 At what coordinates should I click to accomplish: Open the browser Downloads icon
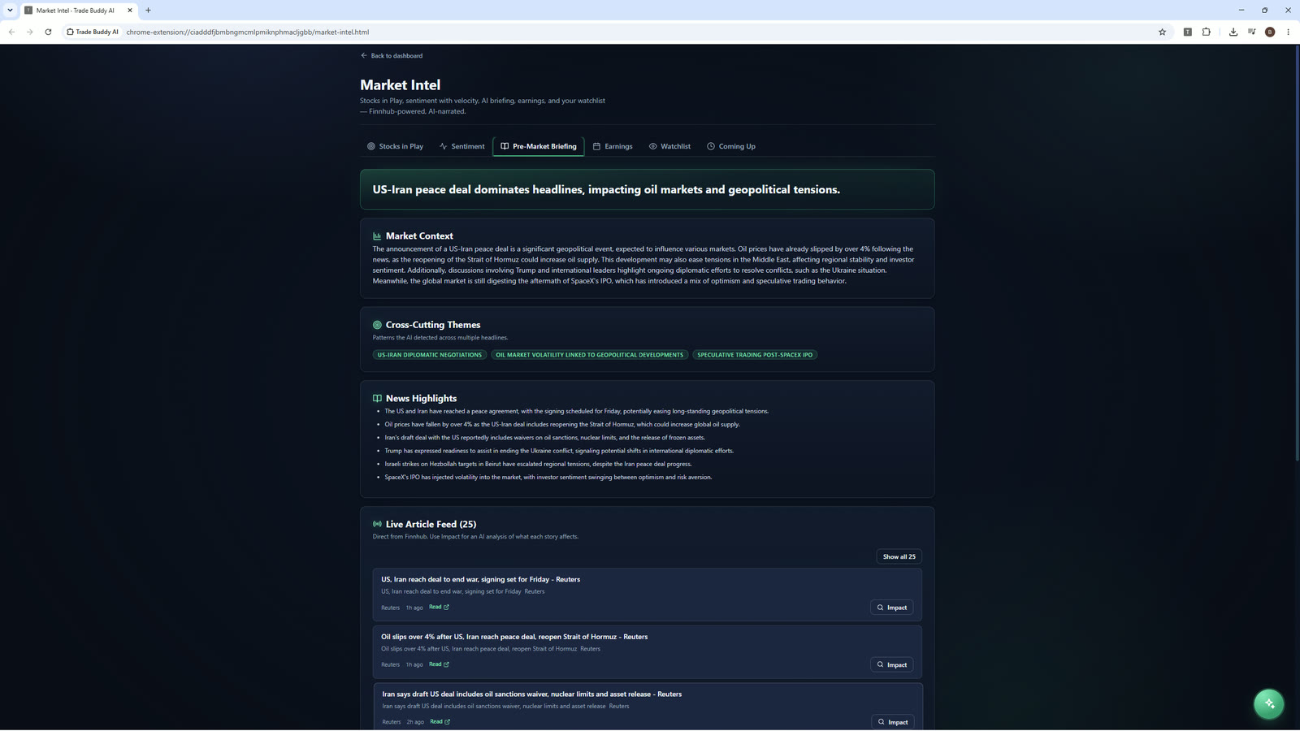tap(1233, 32)
